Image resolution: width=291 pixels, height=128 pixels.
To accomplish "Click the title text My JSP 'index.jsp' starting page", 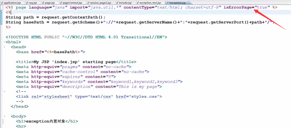I will click(75, 62).
